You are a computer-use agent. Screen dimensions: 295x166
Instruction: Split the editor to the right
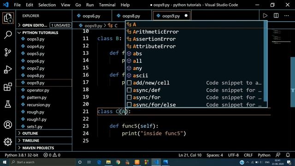pos(276,16)
